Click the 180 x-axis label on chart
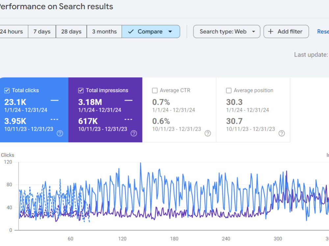This screenshot has height=246, width=329. point(174,239)
